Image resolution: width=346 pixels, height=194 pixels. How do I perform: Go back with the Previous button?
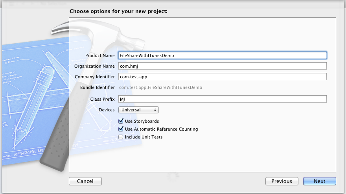tap(282, 181)
